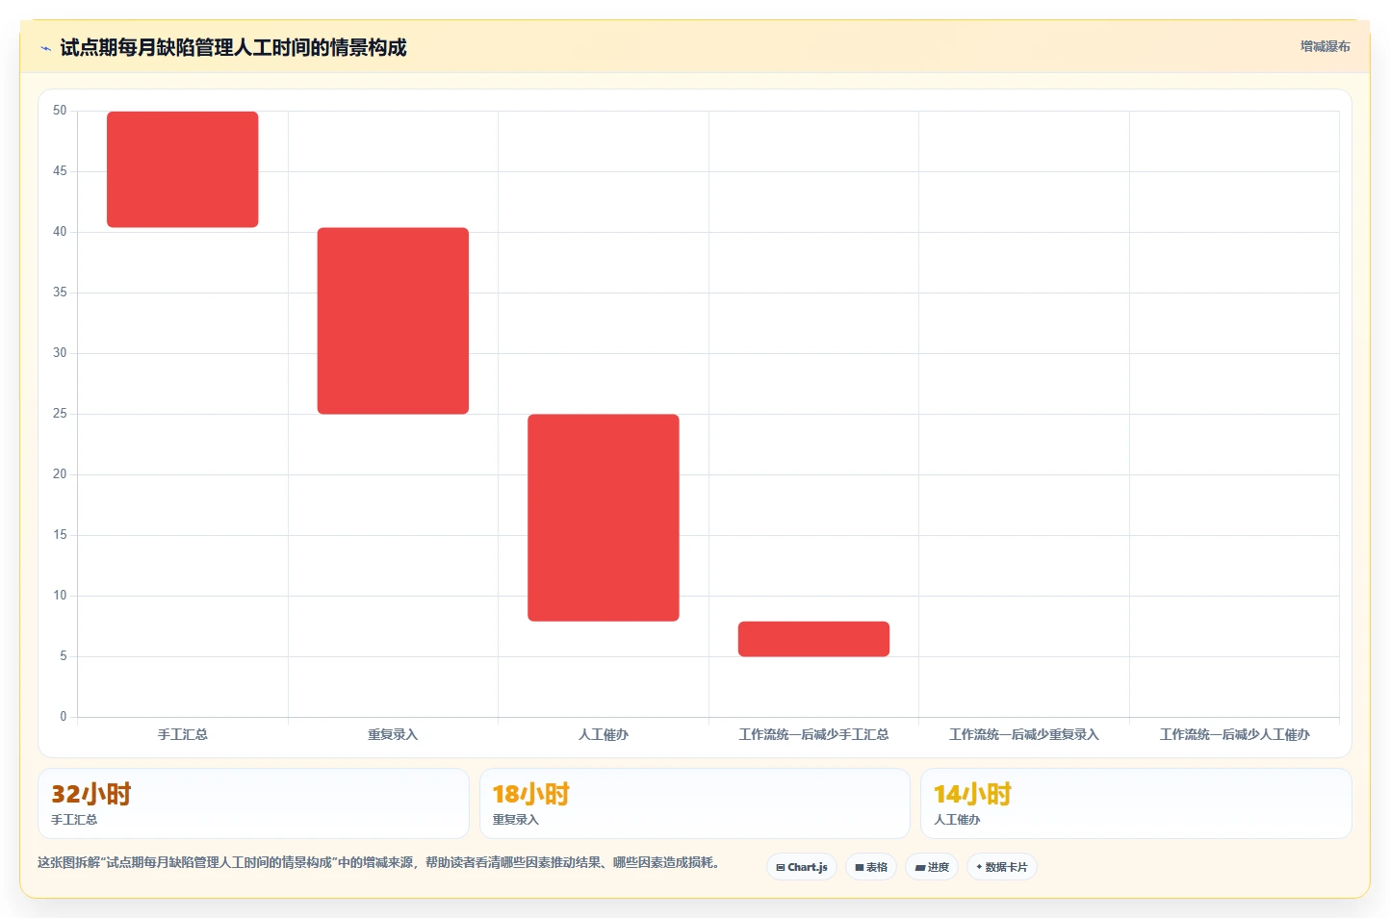
Task: Click the 工作流统一后减少重复录入 axis label
Action: click(x=1024, y=734)
